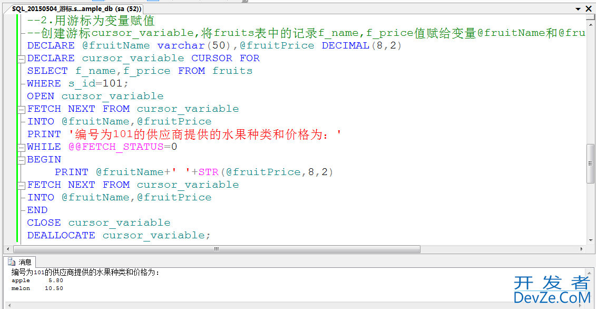
Task: Click the 'OPEN cursor_variable' line
Action: click(x=95, y=96)
